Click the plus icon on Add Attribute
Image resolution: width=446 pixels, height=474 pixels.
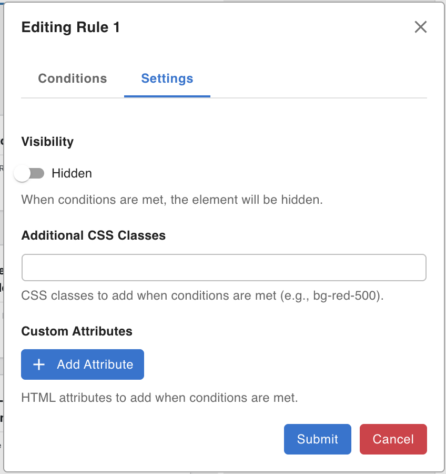pos(39,364)
